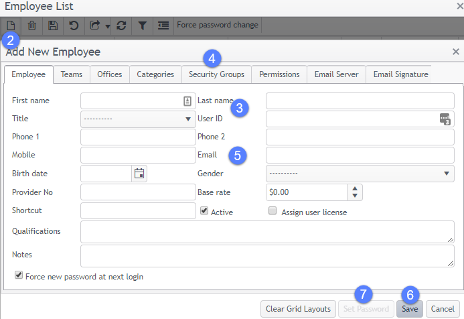The width and height of the screenshot is (464, 319).
Task: Click the undo arrow toolbar icon
Action: coord(72,25)
